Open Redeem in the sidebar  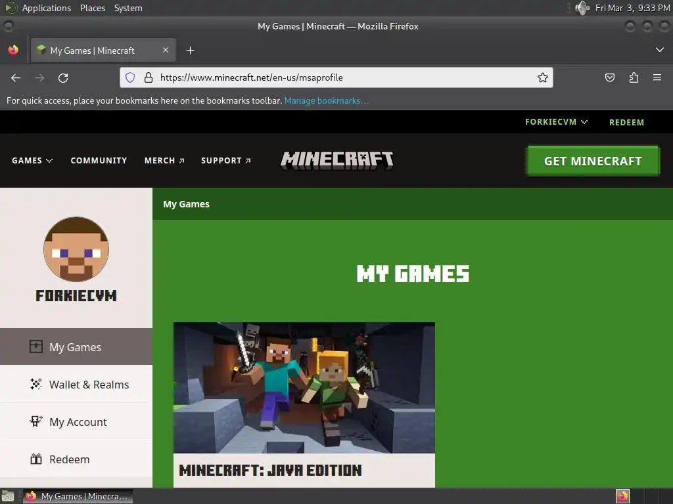click(x=76, y=459)
